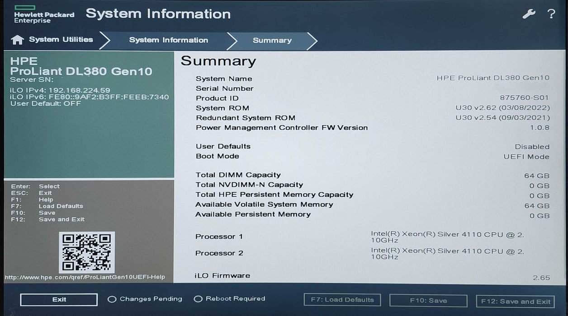
Task: Select the System Information breadcrumb item
Action: coord(168,40)
